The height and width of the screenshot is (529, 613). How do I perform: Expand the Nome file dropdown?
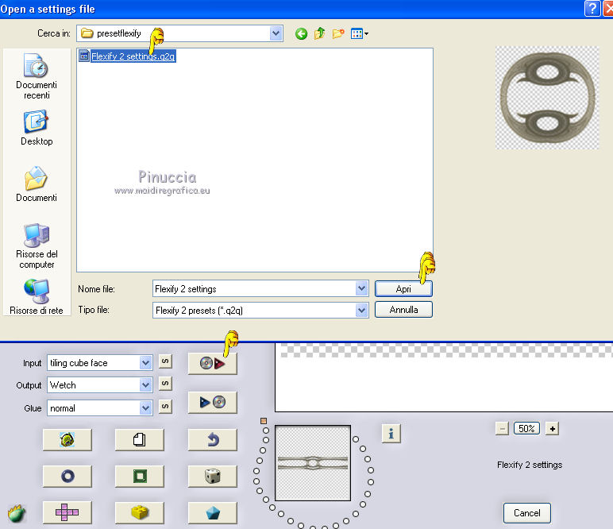[x=361, y=289]
